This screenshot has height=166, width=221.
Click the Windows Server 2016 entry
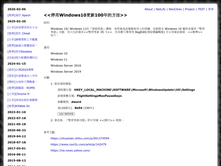[x=66, y=66]
